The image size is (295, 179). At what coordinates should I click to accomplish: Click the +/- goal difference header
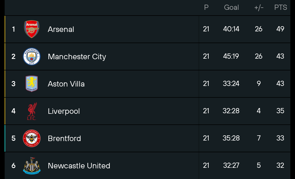pyautogui.click(x=259, y=8)
